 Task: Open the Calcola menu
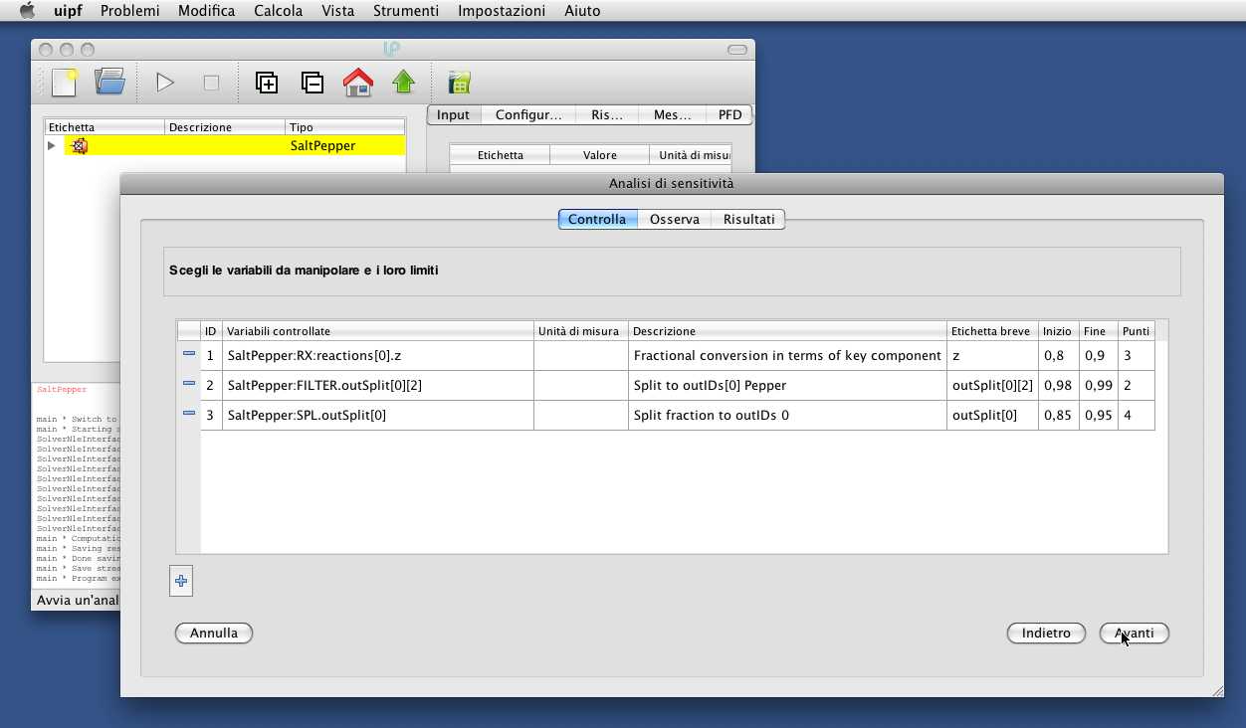point(278,11)
